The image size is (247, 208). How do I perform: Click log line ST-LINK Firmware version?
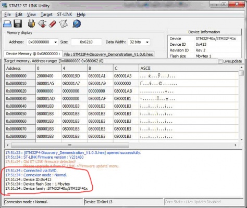pyautogui.click(x=44, y=157)
